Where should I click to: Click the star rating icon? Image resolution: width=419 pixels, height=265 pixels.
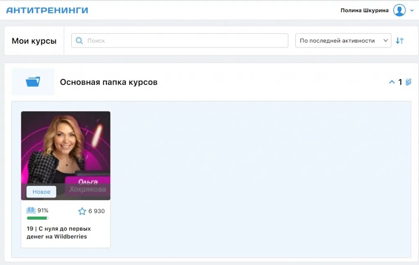(82, 211)
